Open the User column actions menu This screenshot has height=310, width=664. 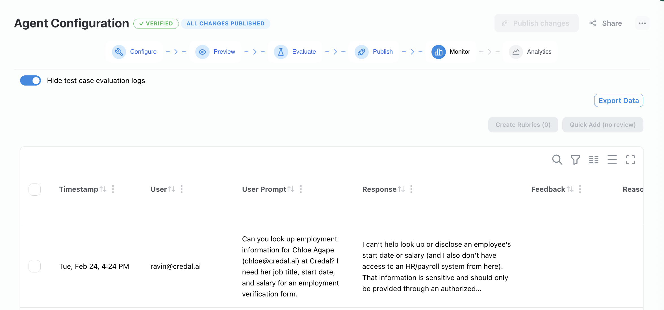pyautogui.click(x=182, y=189)
